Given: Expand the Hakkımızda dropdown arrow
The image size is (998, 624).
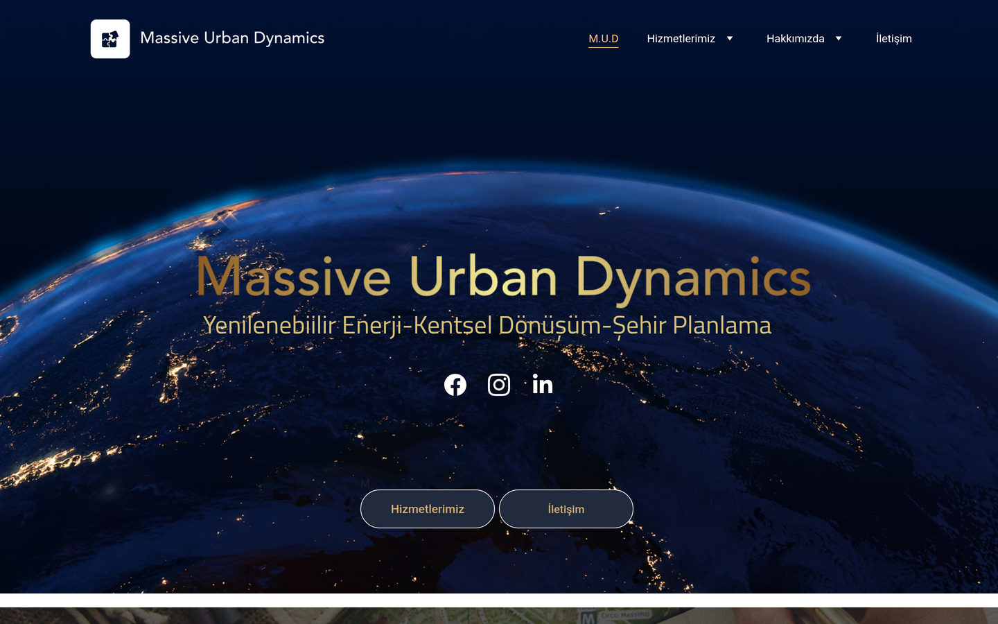Looking at the screenshot, I should pos(839,39).
